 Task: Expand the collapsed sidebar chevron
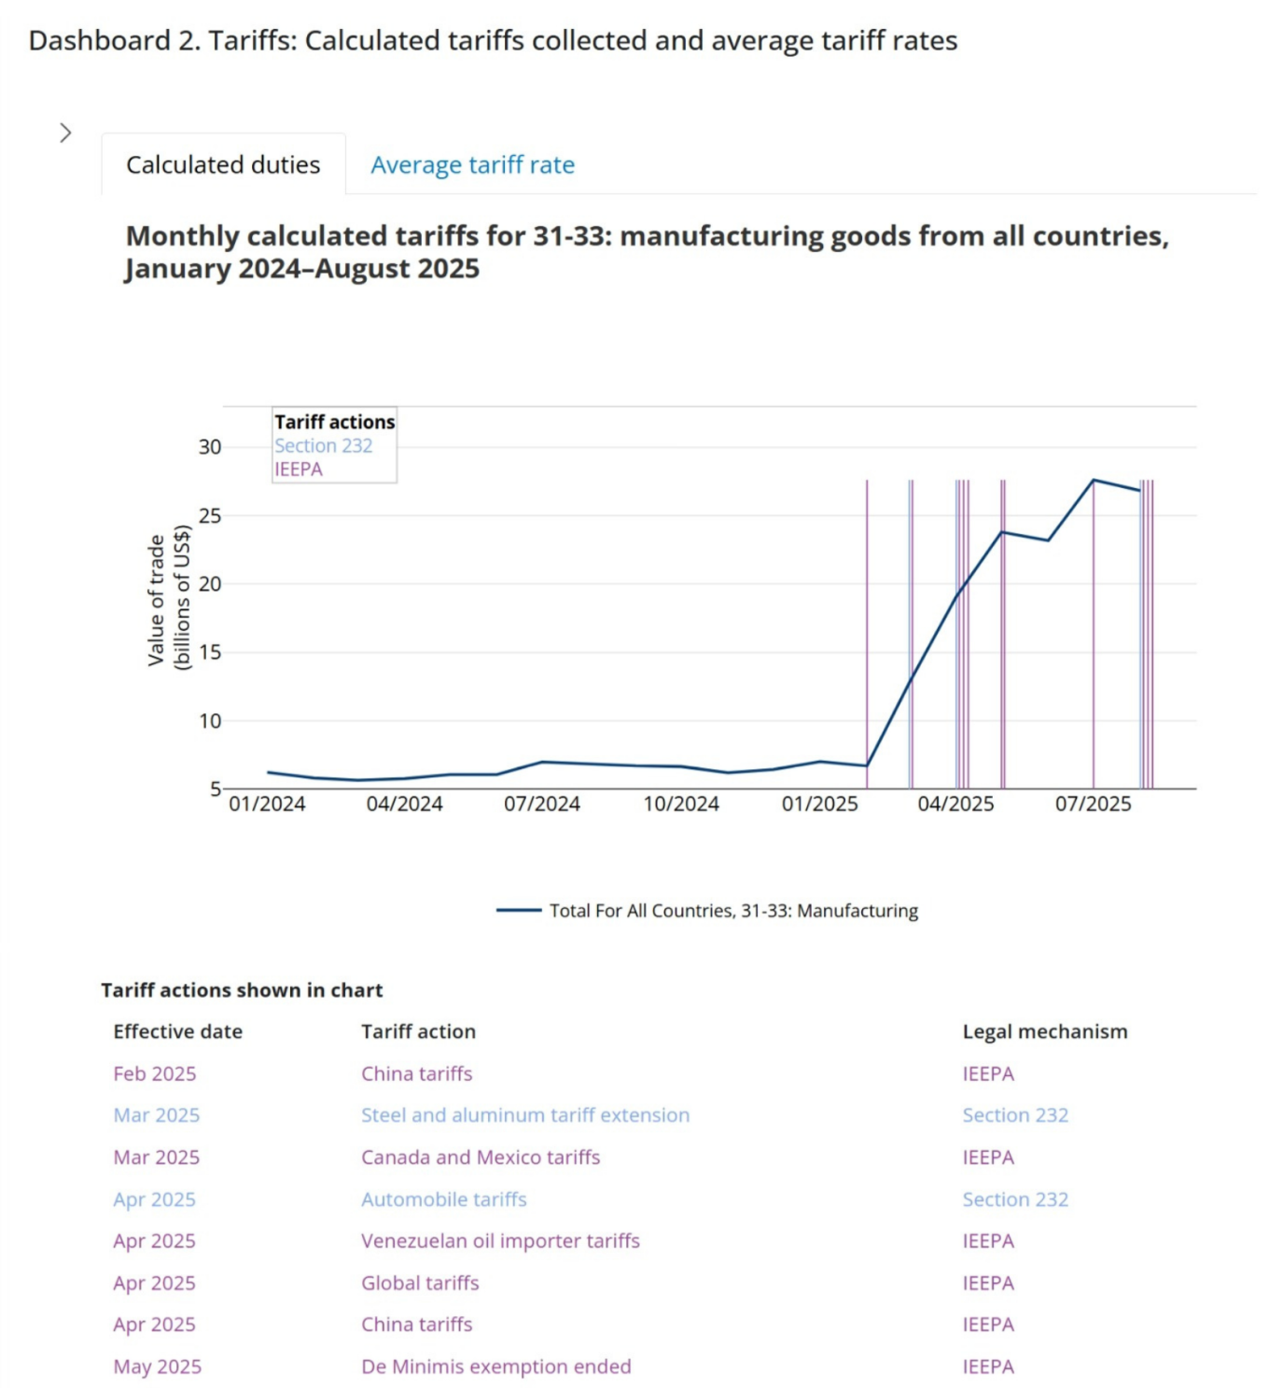[x=65, y=132]
